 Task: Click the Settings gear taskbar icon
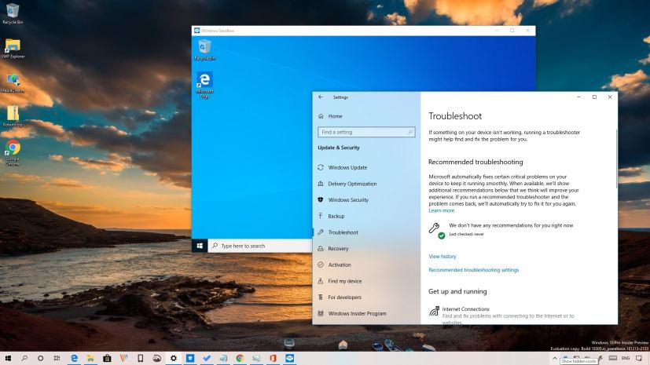point(173,358)
